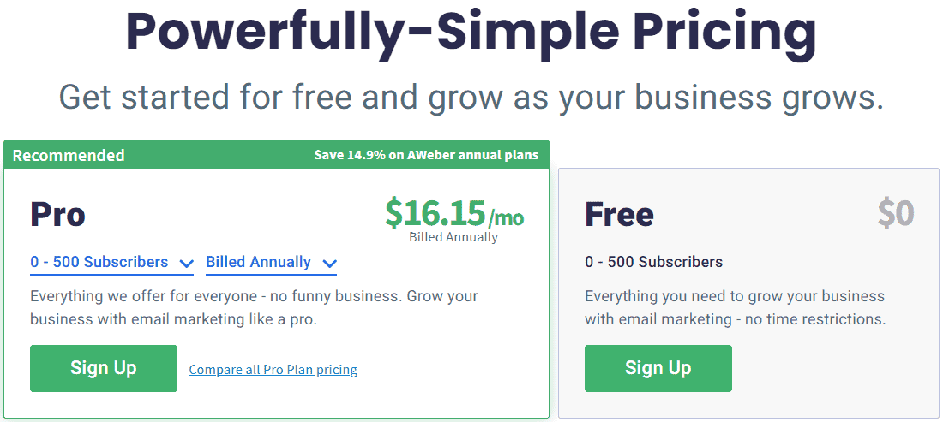Screen dimensions: 943x422
Task: Select the Free plan heading
Action: [619, 214]
